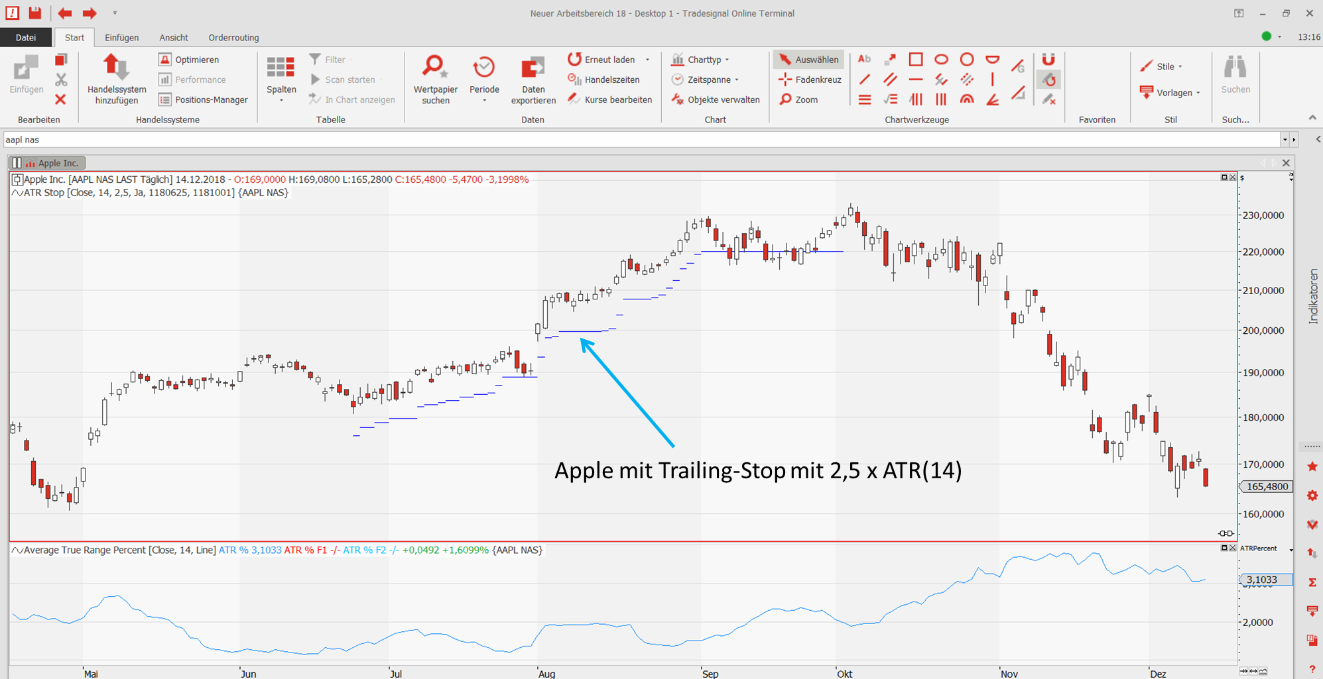The height and width of the screenshot is (679, 1323).
Task: Click the Daten exportieren icon
Action: coord(533,79)
